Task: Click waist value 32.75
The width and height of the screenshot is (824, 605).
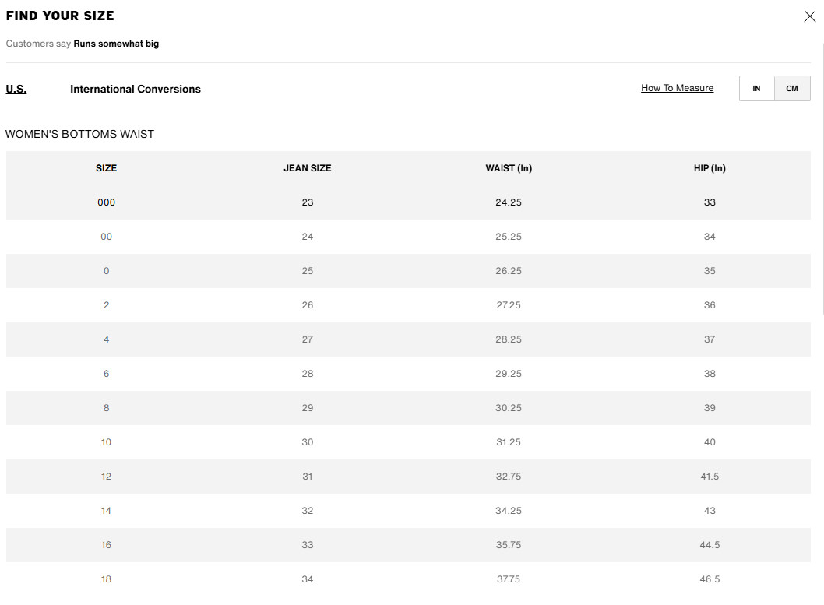Action: [509, 477]
